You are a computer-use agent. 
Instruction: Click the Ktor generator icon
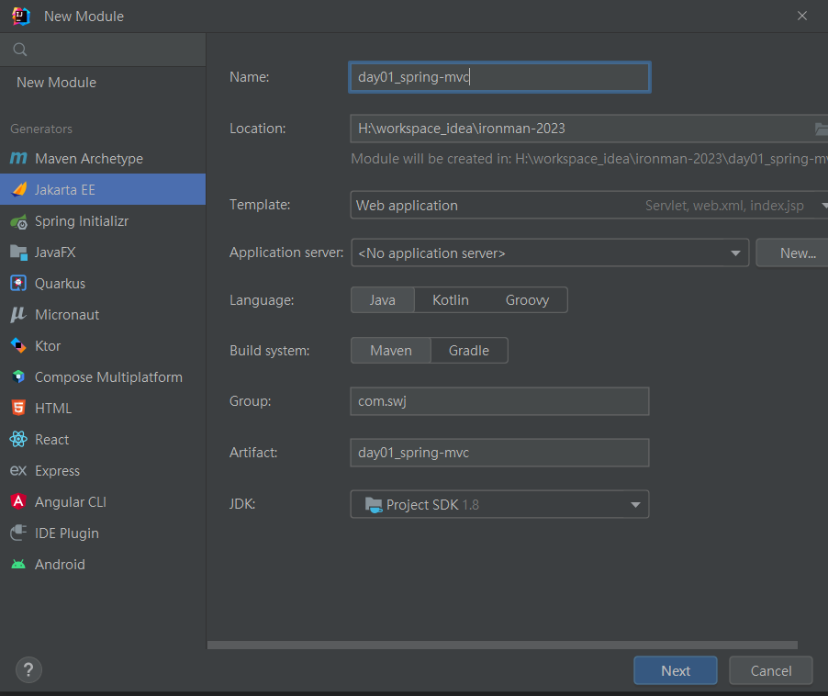pyautogui.click(x=18, y=346)
